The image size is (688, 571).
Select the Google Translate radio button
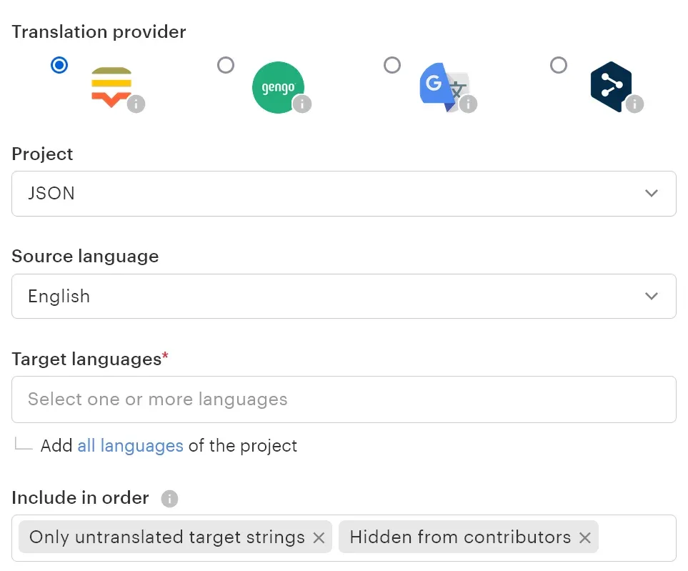(x=392, y=66)
